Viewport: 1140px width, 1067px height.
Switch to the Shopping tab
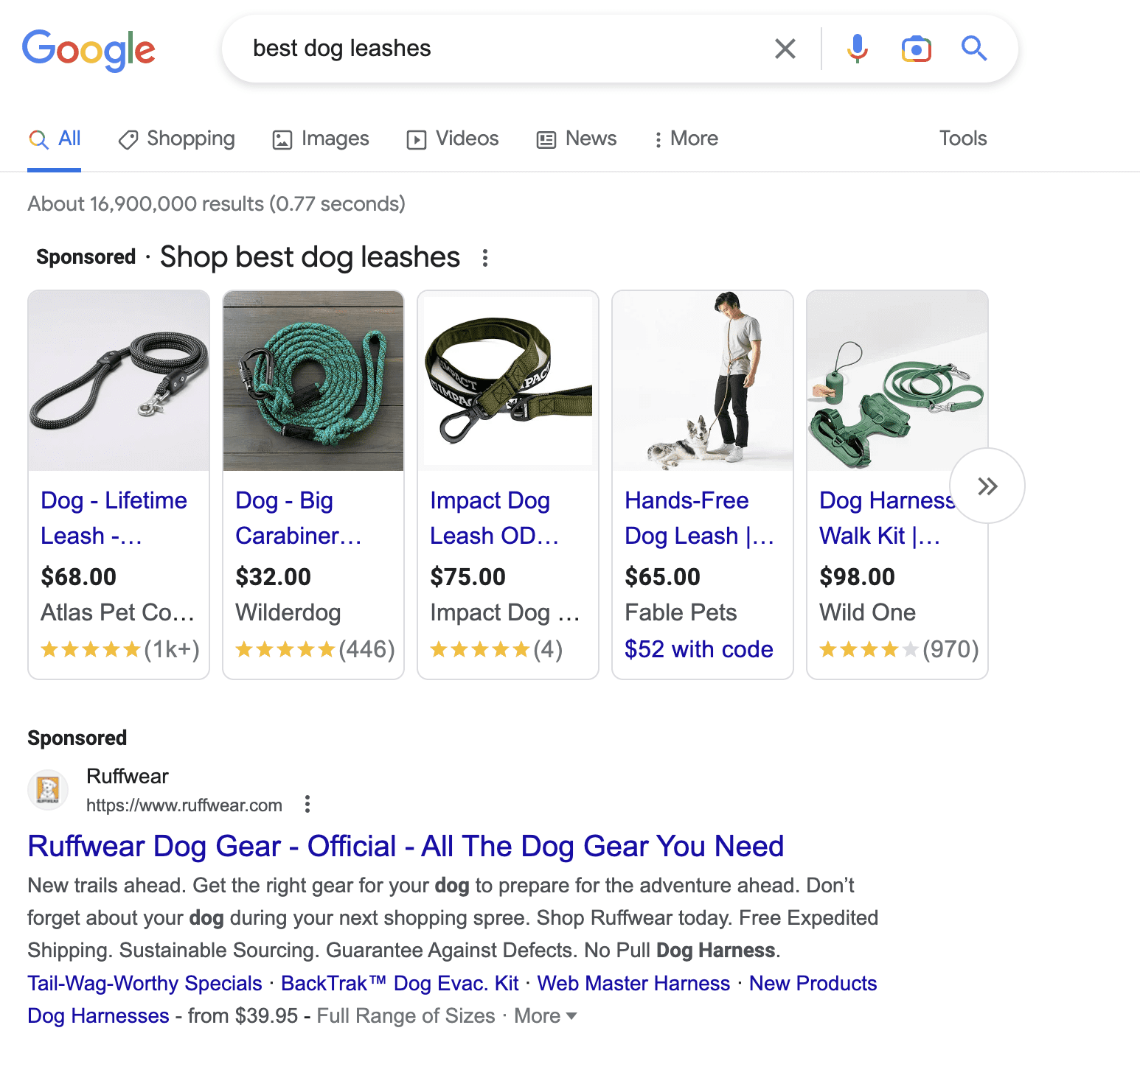[x=176, y=139]
